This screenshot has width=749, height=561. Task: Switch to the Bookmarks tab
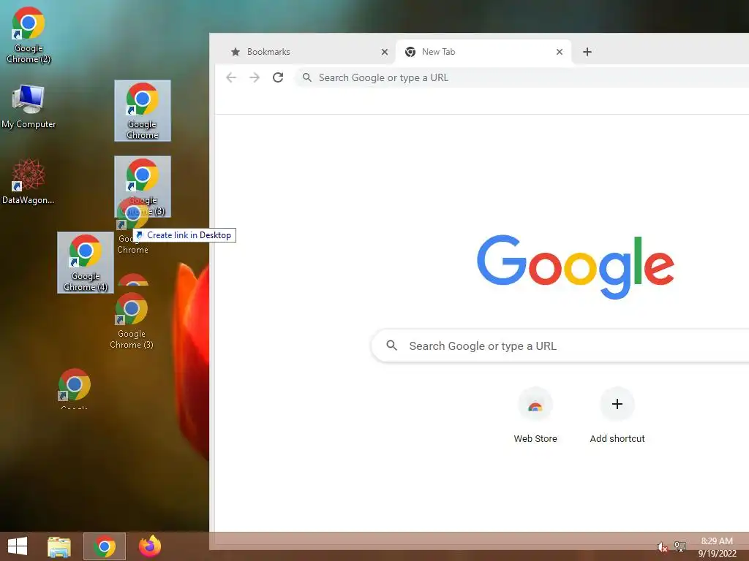coord(306,52)
